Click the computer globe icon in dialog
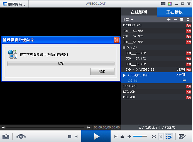The height and width of the screenshot is (142, 193). pyautogui.click(x=13, y=54)
